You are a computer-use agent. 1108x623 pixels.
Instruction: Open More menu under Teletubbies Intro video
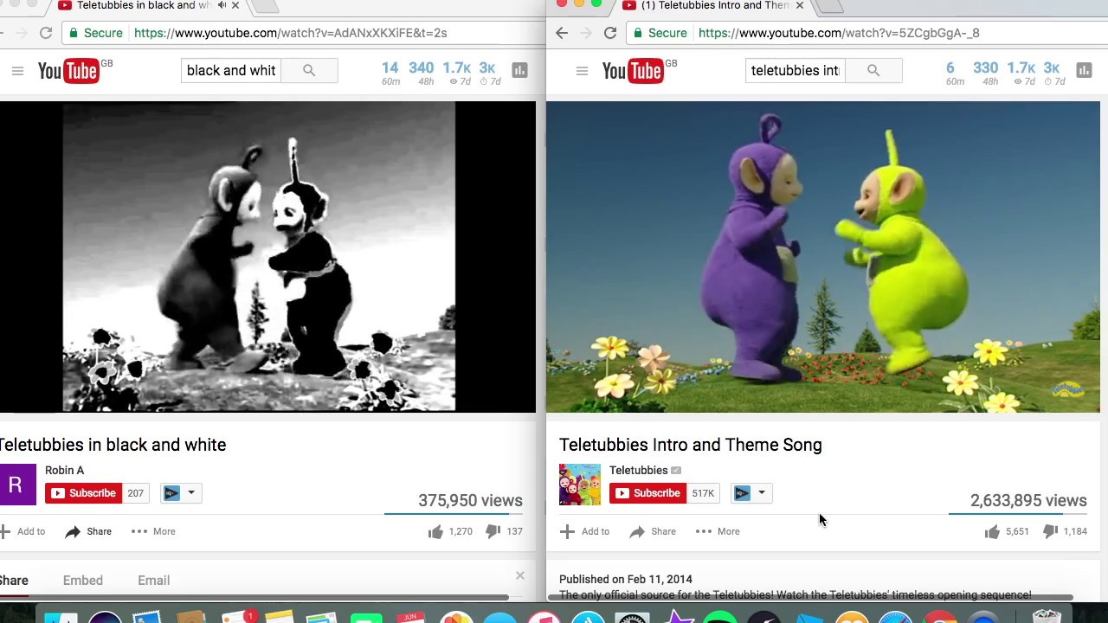pyautogui.click(x=718, y=531)
